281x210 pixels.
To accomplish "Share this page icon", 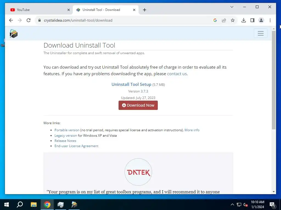I will click(224, 20).
